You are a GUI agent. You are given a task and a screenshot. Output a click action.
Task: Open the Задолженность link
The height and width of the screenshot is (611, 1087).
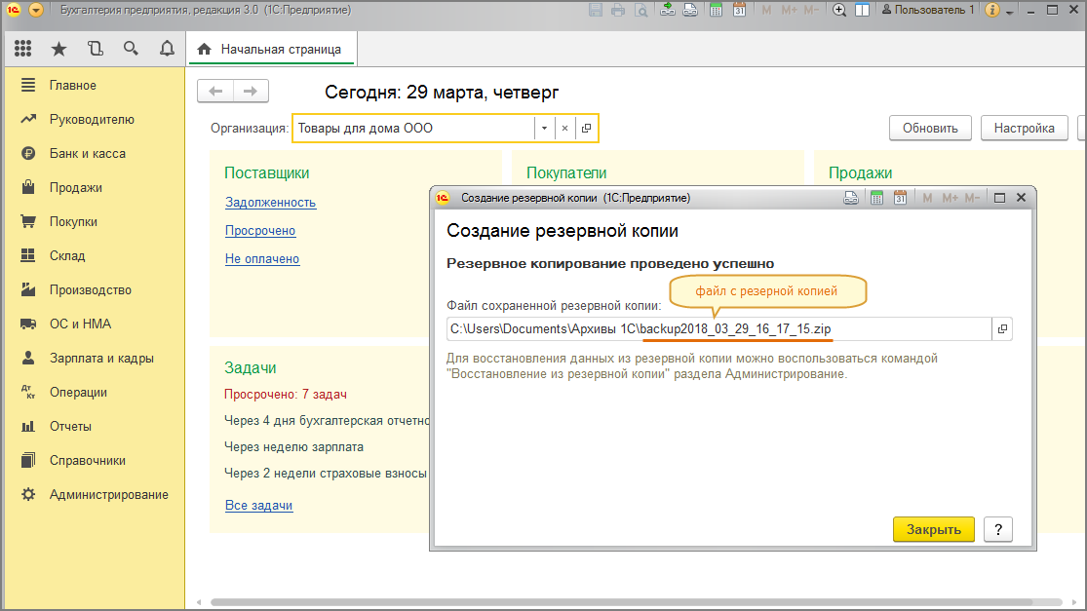270,203
